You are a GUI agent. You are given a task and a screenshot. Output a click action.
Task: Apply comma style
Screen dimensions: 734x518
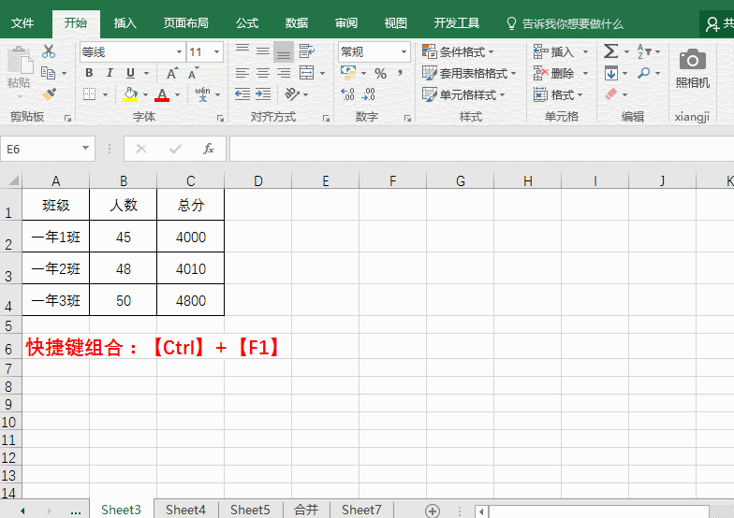[x=401, y=73]
